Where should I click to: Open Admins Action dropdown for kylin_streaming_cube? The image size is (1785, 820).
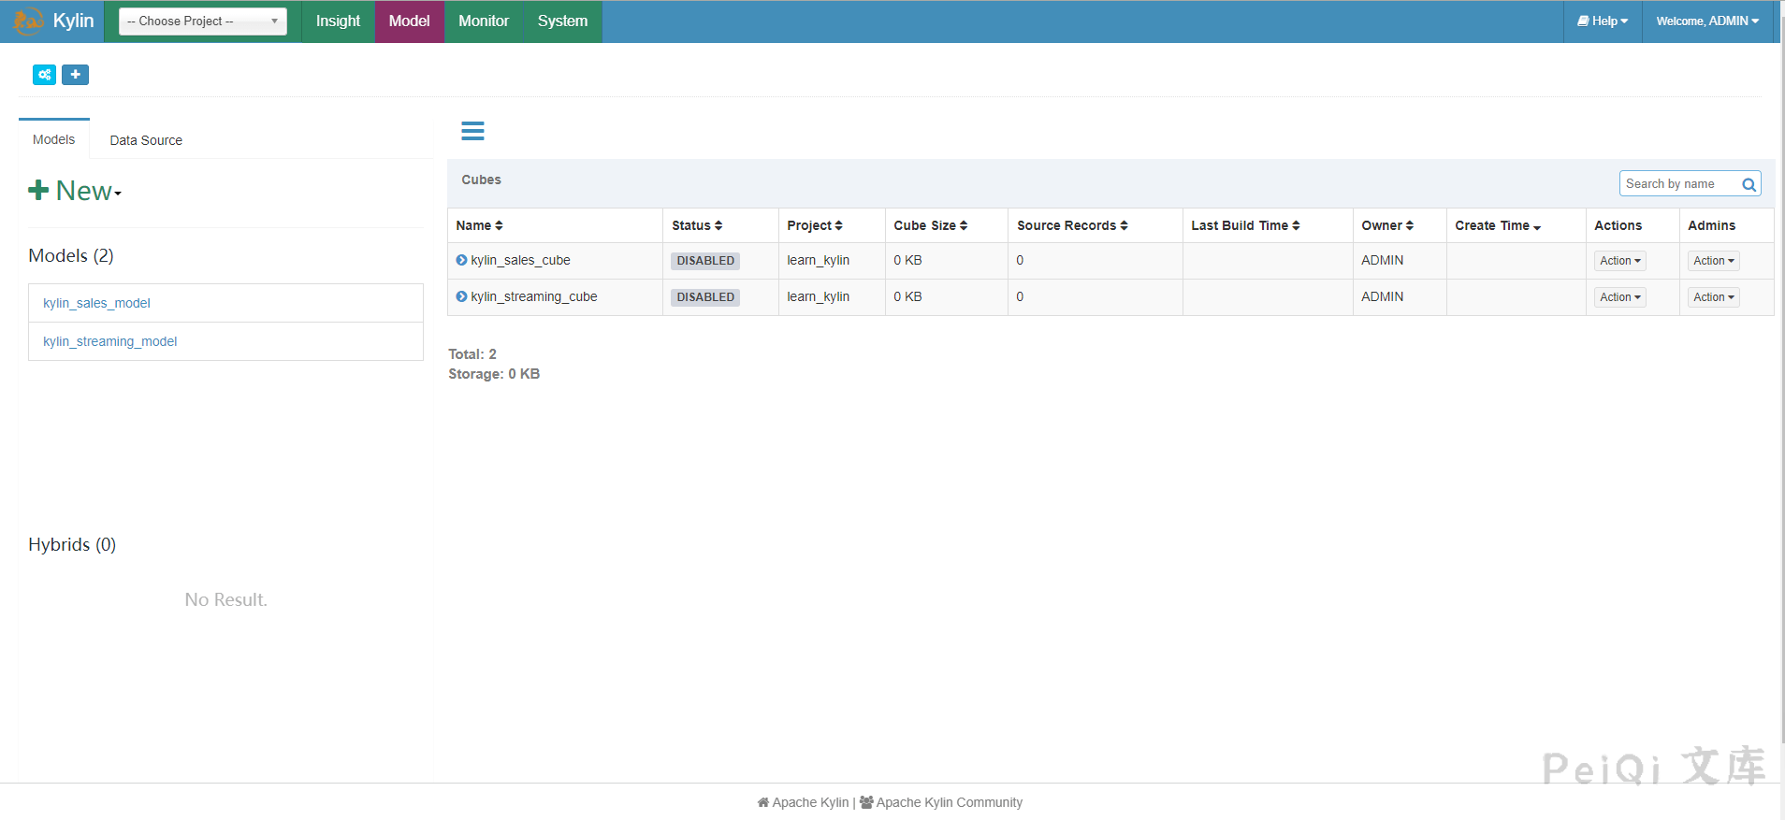click(x=1713, y=297)
